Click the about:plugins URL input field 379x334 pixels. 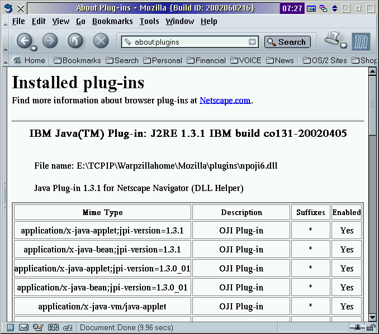tap(191, 42)
